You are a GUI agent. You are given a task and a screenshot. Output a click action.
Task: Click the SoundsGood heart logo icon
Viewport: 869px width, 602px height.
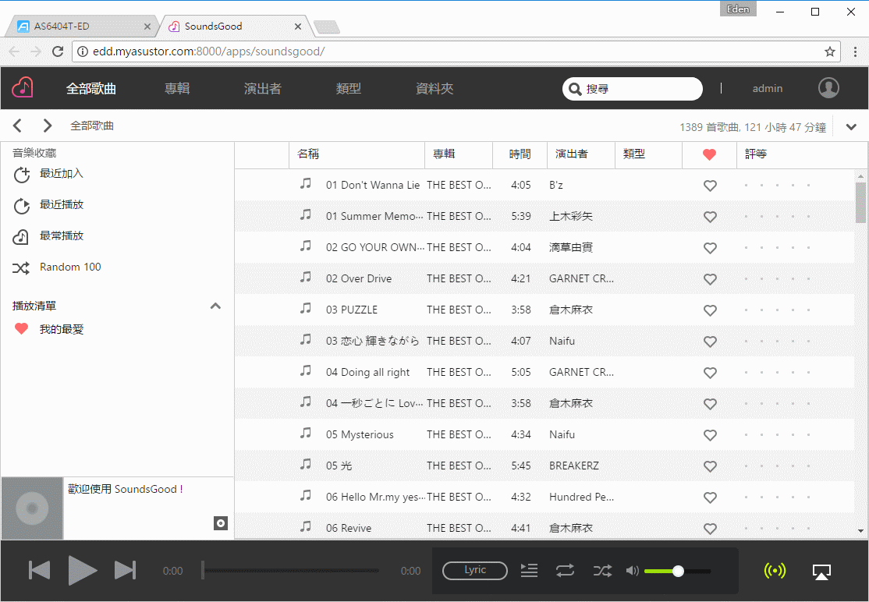(23, 87)
